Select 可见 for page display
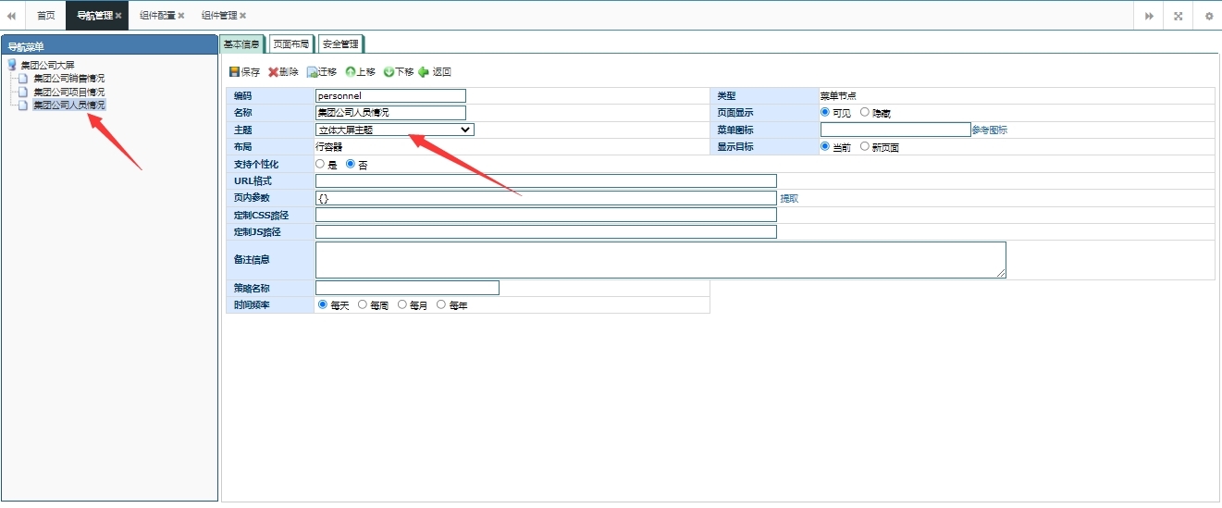This screenshot has height=508, width=1222. coord(825,112)
